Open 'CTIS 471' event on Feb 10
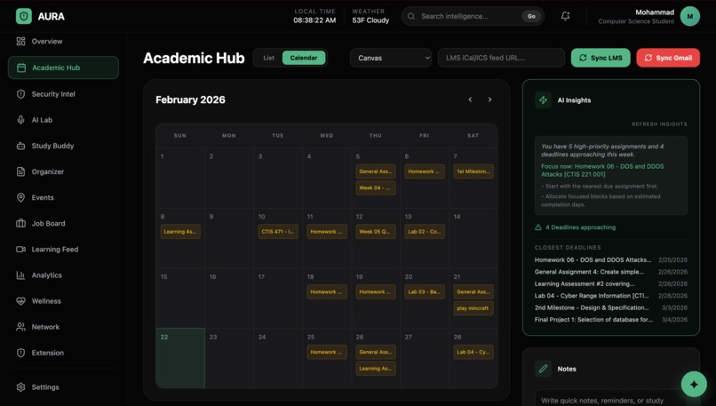Viewport: 716px width, 406px height. 278,232
